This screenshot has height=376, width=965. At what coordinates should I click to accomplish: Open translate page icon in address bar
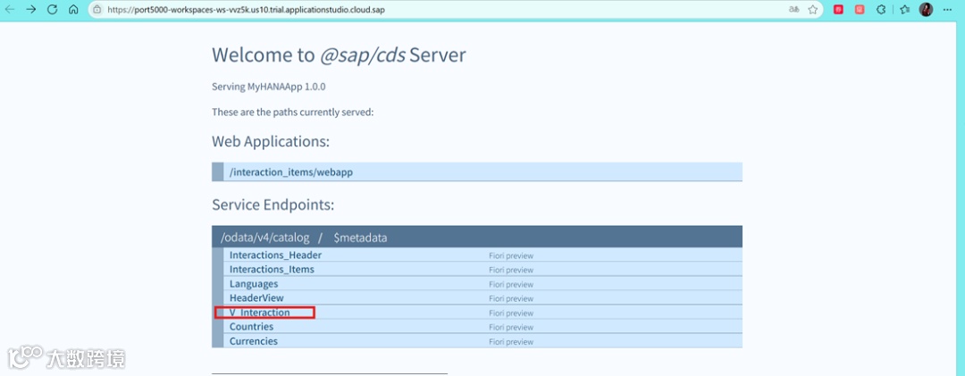(x=794, y=10)
